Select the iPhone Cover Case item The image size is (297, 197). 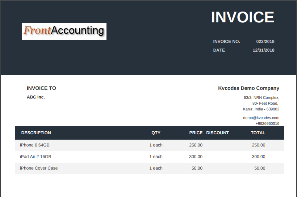[39, 168]
